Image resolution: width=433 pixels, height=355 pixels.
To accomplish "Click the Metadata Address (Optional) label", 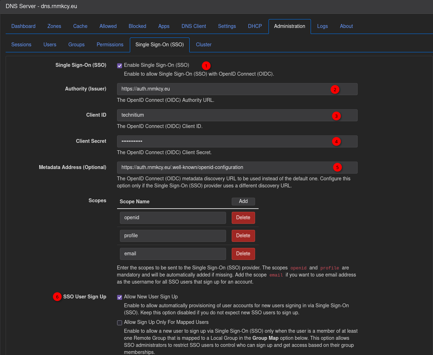I will click(x=73, y=167).
